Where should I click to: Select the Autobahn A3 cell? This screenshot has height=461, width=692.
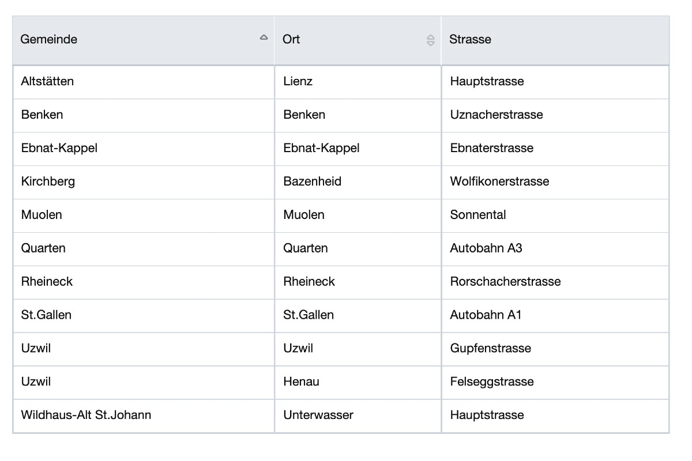[486, 248]
